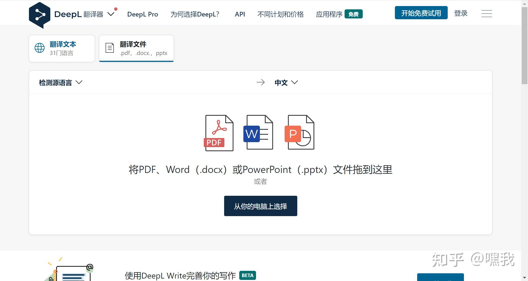Go to the API page

(240, 14)
